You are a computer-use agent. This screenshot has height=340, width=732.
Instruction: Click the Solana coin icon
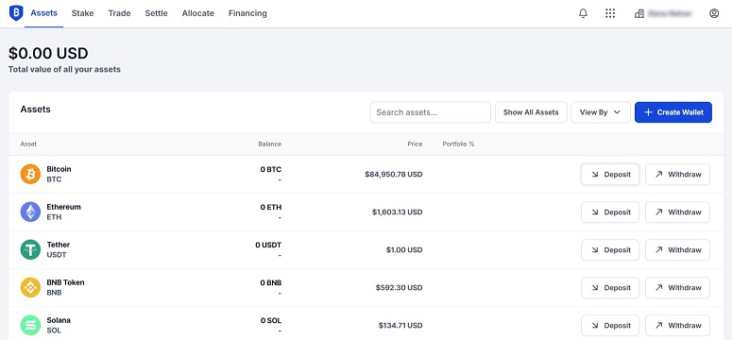(30, 326)
